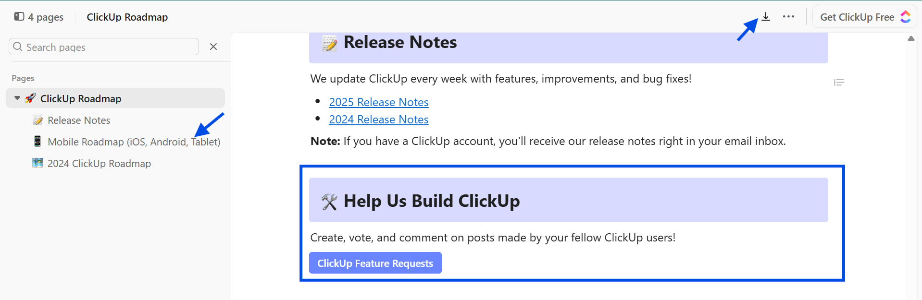Collapse the ClickUp Roadmap page tree

(x=17, y=98)
